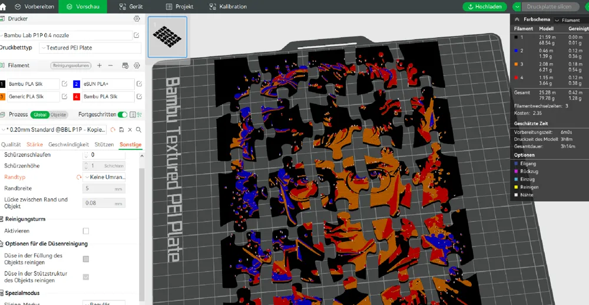589x305 pixels.
Task: Search process settings with magnifier icon
Action: [138, 129]
